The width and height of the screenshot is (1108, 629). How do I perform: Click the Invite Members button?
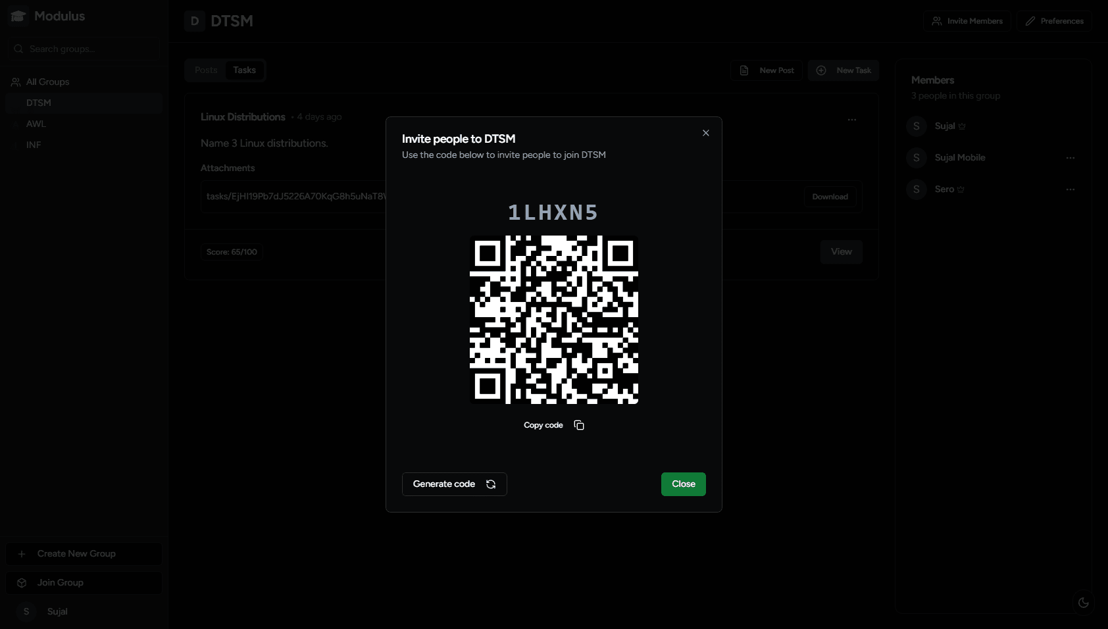click(x=967, y=21)
